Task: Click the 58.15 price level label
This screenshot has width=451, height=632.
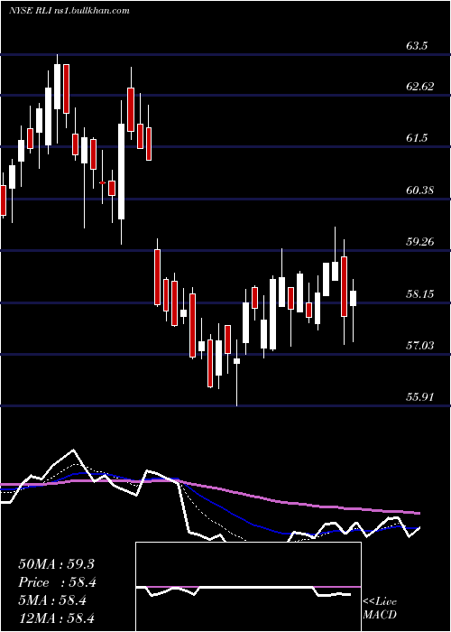Action: coord(420,293)
